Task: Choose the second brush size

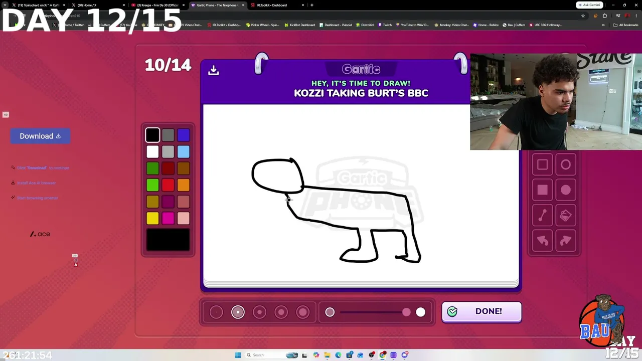Action: pyautogui.click(x=238, y=312)
